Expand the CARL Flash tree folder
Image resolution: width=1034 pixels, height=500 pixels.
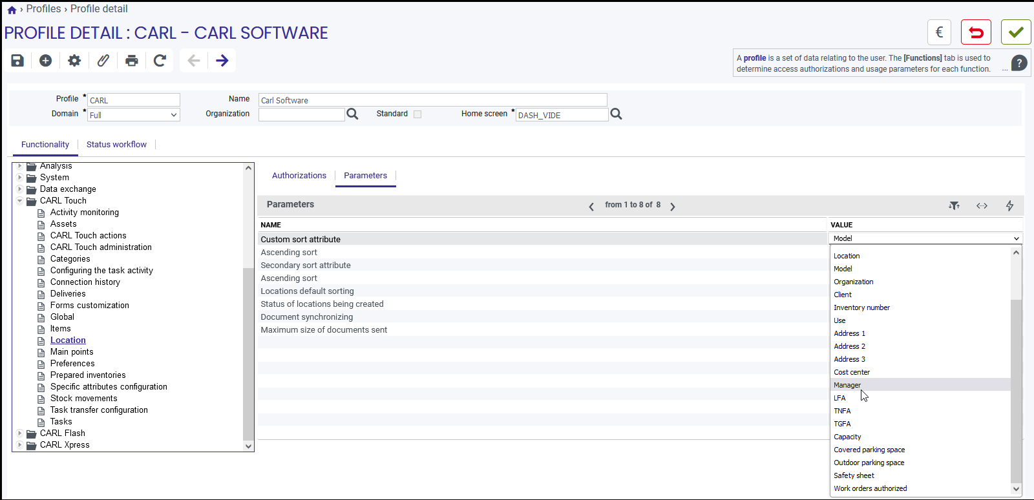(20, 433)
